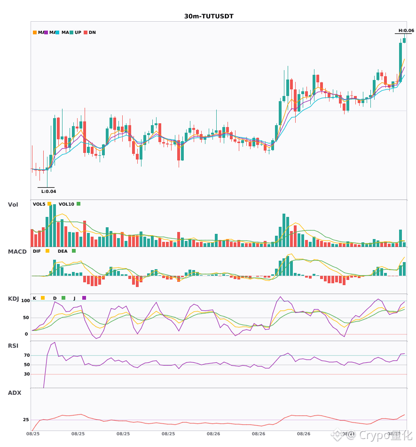Click the VOL10 legend text
Screen dimensions: 416x447
click(x=66, y=204)
